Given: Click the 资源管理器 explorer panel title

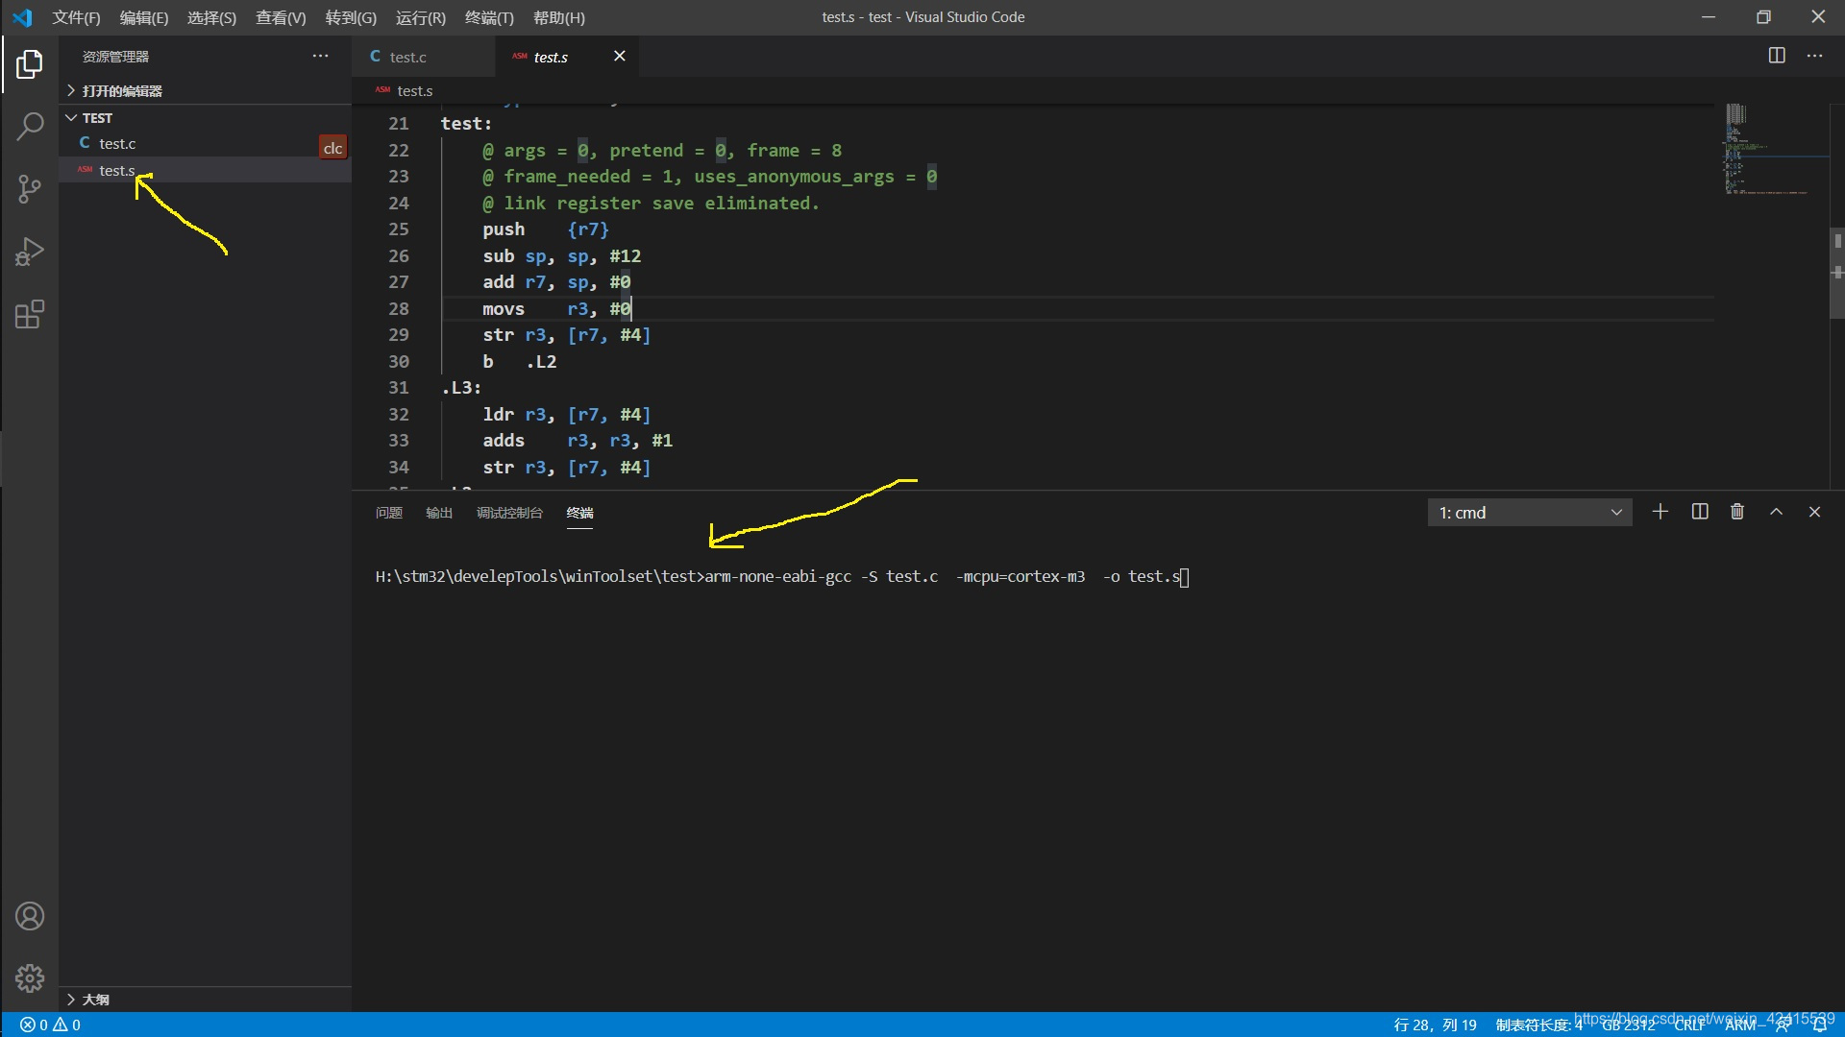Looking at the screenshot, I should pyautogui.click(x=115, y=57).
